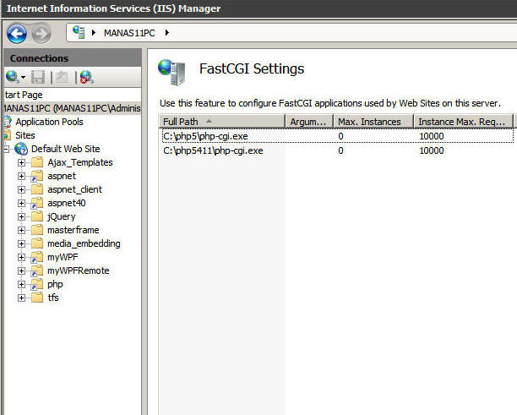This screenshot has width=517, height=415.
Task: Expand the myWPFRemote application node
Action: [x=21, y=270]
